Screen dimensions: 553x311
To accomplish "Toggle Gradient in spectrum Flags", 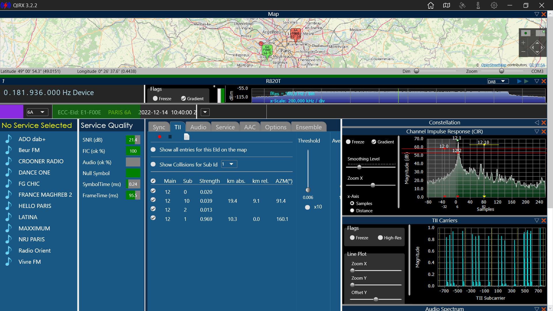I will [183, 98].
